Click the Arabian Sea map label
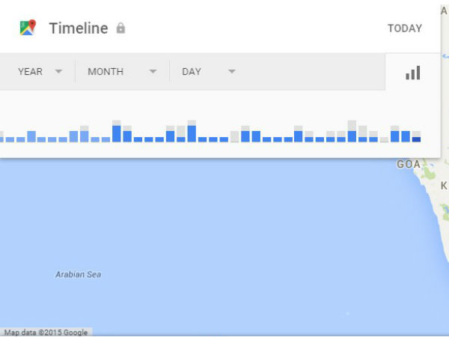449x337 pixels. click(x=78, y=275)
